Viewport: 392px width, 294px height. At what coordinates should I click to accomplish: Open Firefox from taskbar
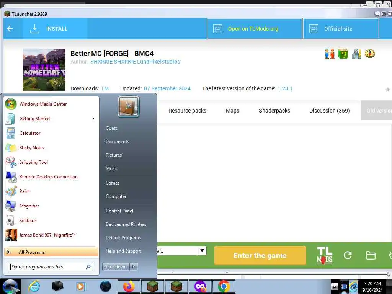(129, 286)
